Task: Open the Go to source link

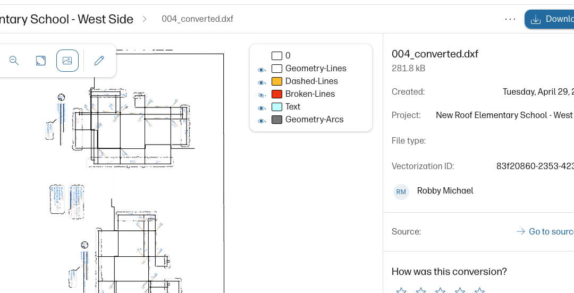Action: click(545, 231)
